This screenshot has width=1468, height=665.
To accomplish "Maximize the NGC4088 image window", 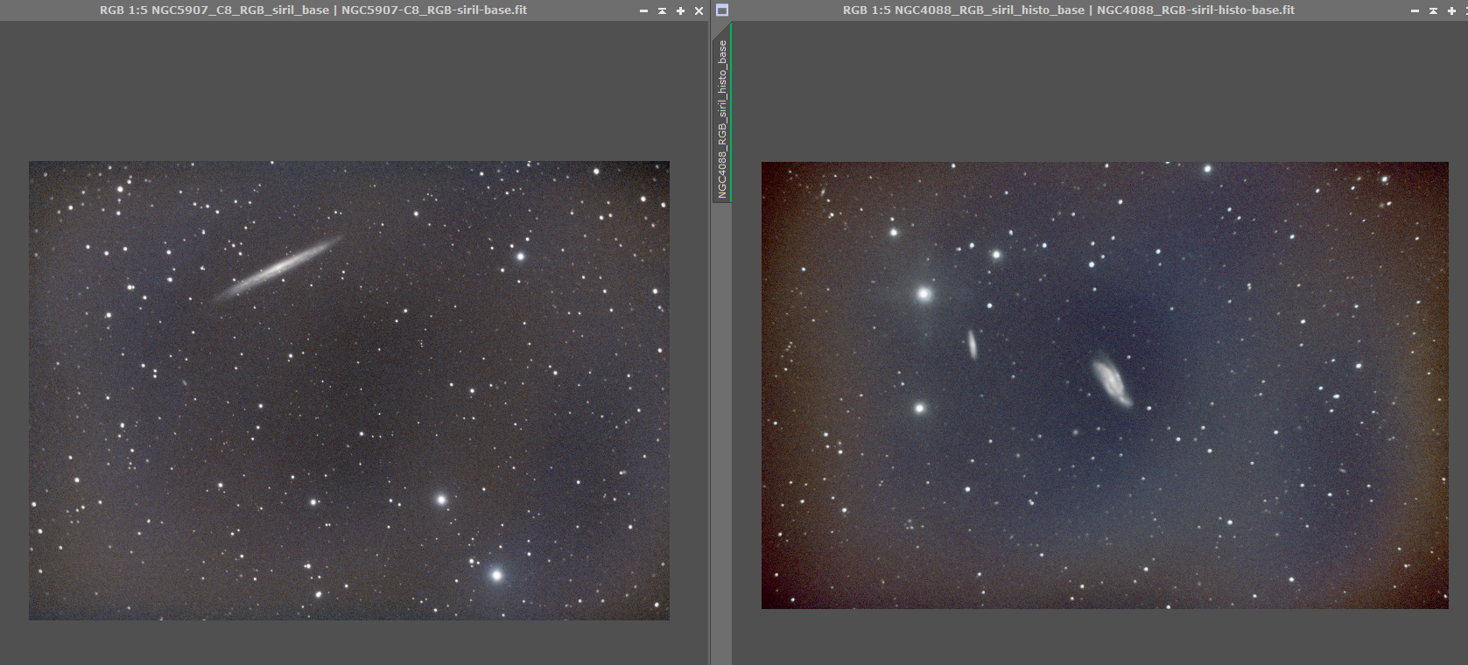I will 1451,10.
